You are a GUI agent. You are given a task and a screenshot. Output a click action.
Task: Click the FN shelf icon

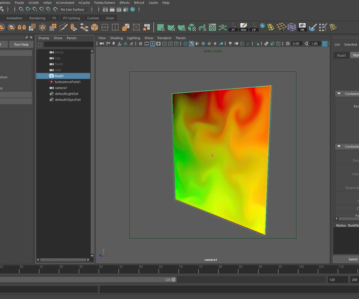tap(302, 28)
